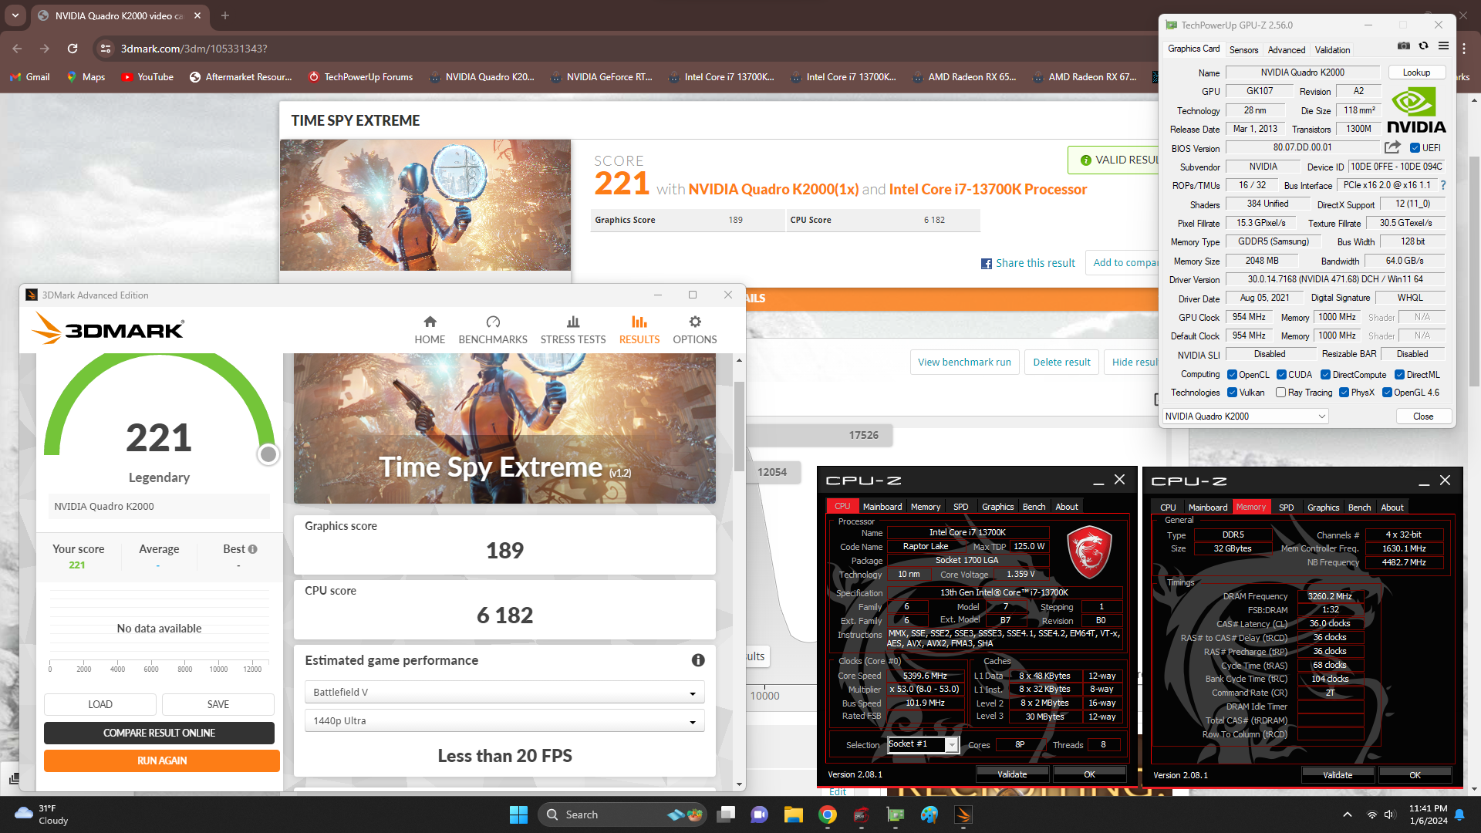The height and width of the screenshot is (833, 1481).
Task: Expand the 1440p Ultra resolution dropdown
Action: pos(504,721)
